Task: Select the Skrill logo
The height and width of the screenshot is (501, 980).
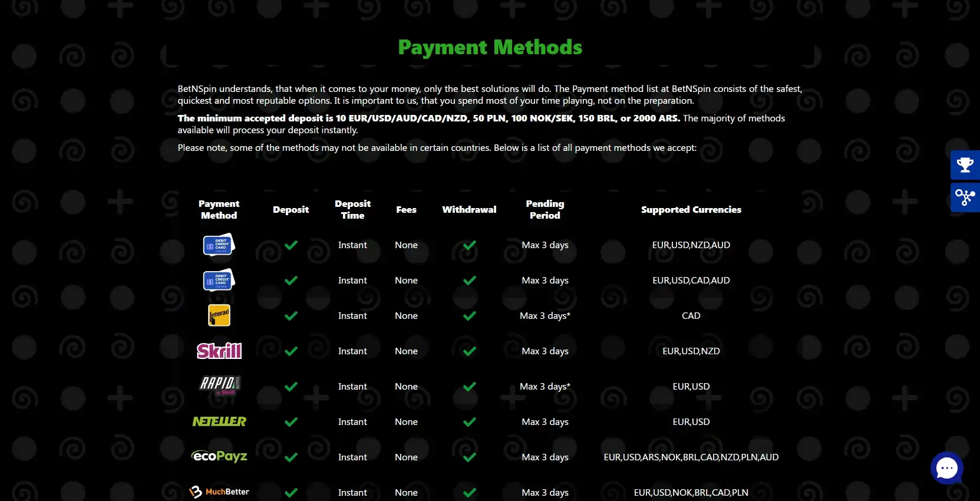Action: tap(219, 351)
